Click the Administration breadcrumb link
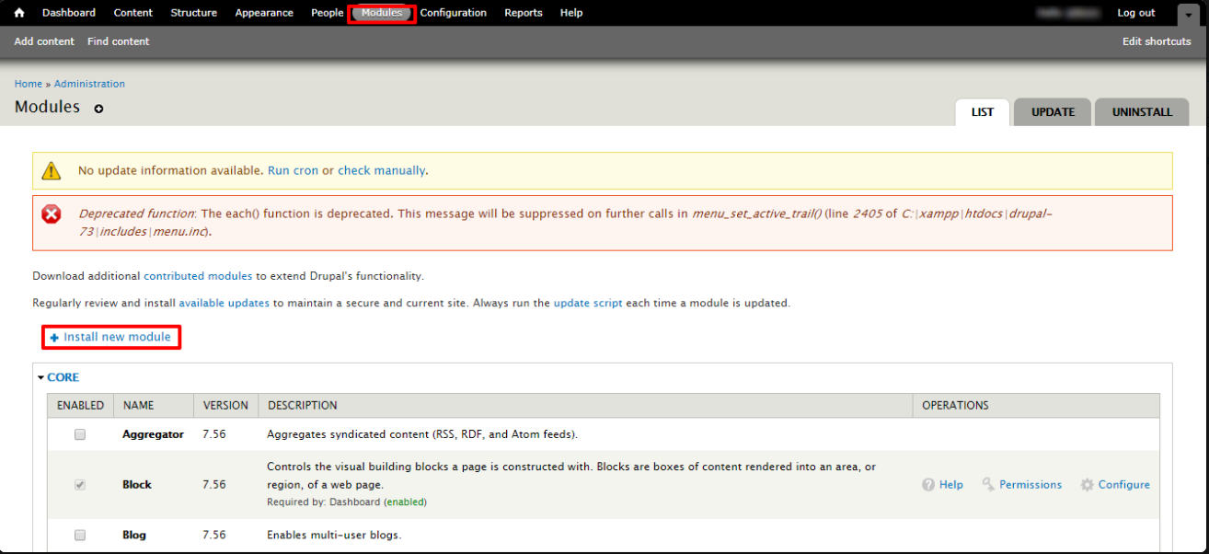Image resolution: width=1209 pixels, height=554 pixels. tap(88, 83)
